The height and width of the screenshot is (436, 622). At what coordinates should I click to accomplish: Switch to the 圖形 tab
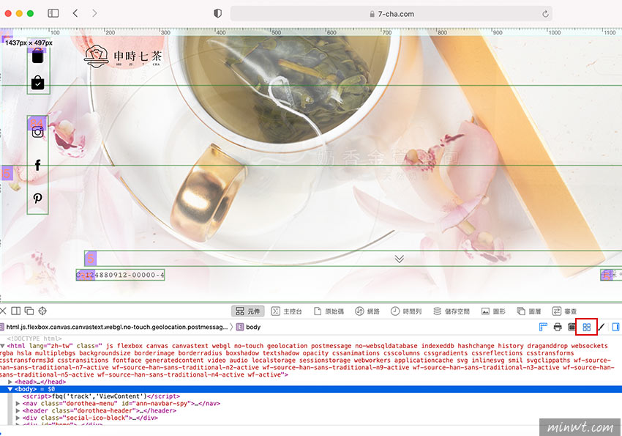click(493, 311)
